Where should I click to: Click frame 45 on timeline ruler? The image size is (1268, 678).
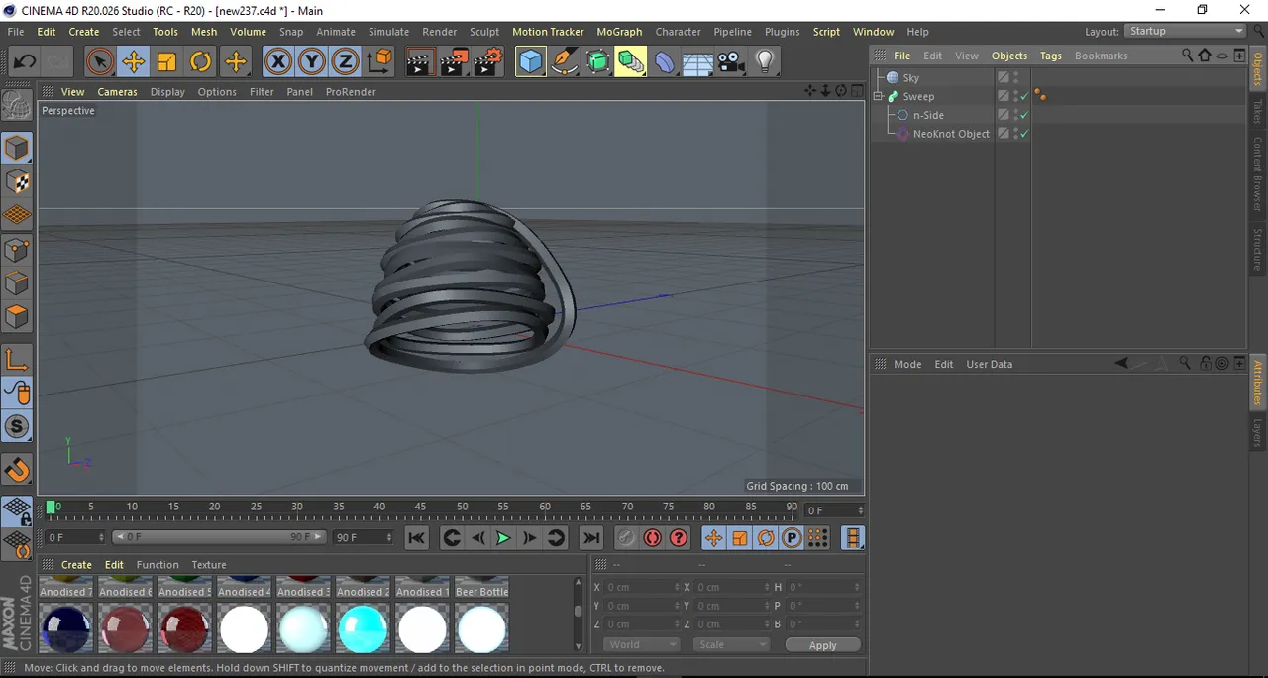point(421,507)
